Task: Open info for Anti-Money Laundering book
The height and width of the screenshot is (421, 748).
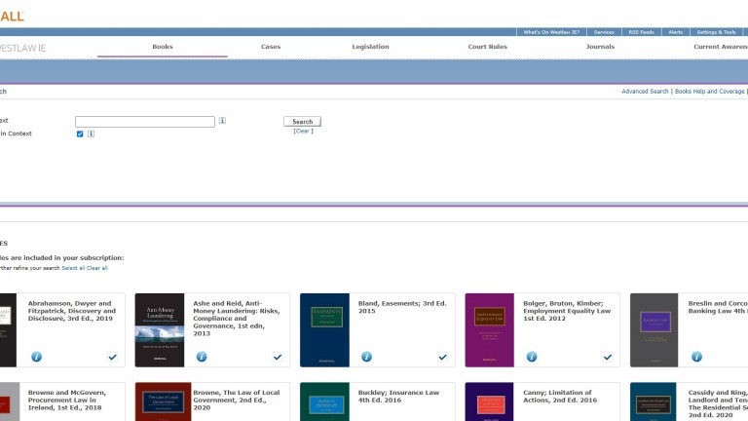Action: coord(202,357)
